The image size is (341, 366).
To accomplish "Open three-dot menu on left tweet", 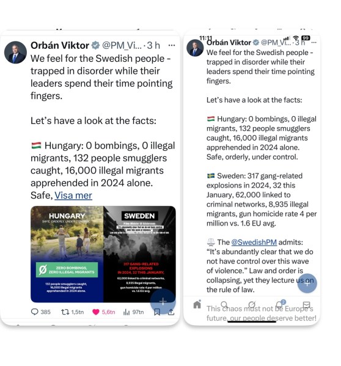I will pos(172,45).
